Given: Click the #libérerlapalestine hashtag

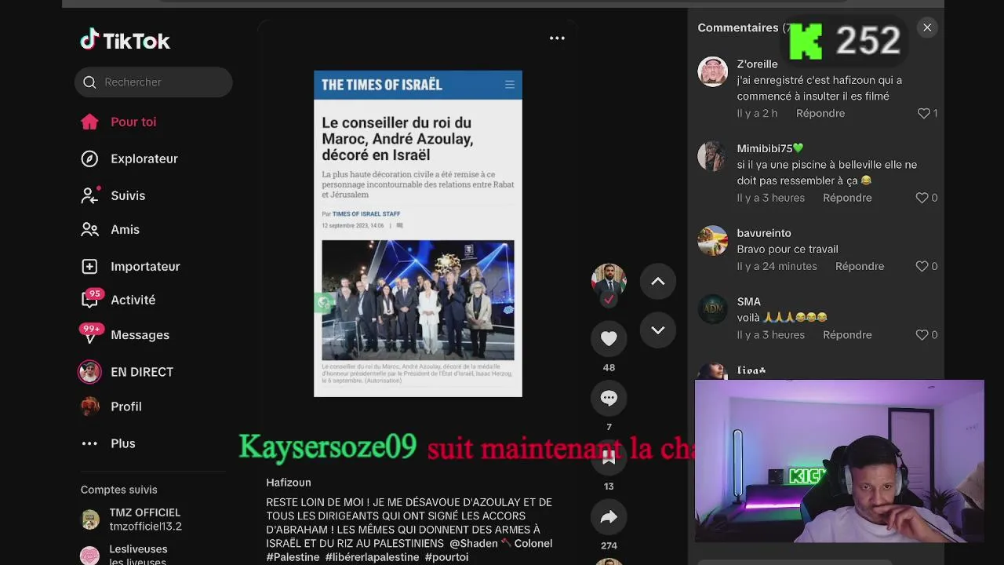Looking at the screenshot, I should (x=372, y=557).
